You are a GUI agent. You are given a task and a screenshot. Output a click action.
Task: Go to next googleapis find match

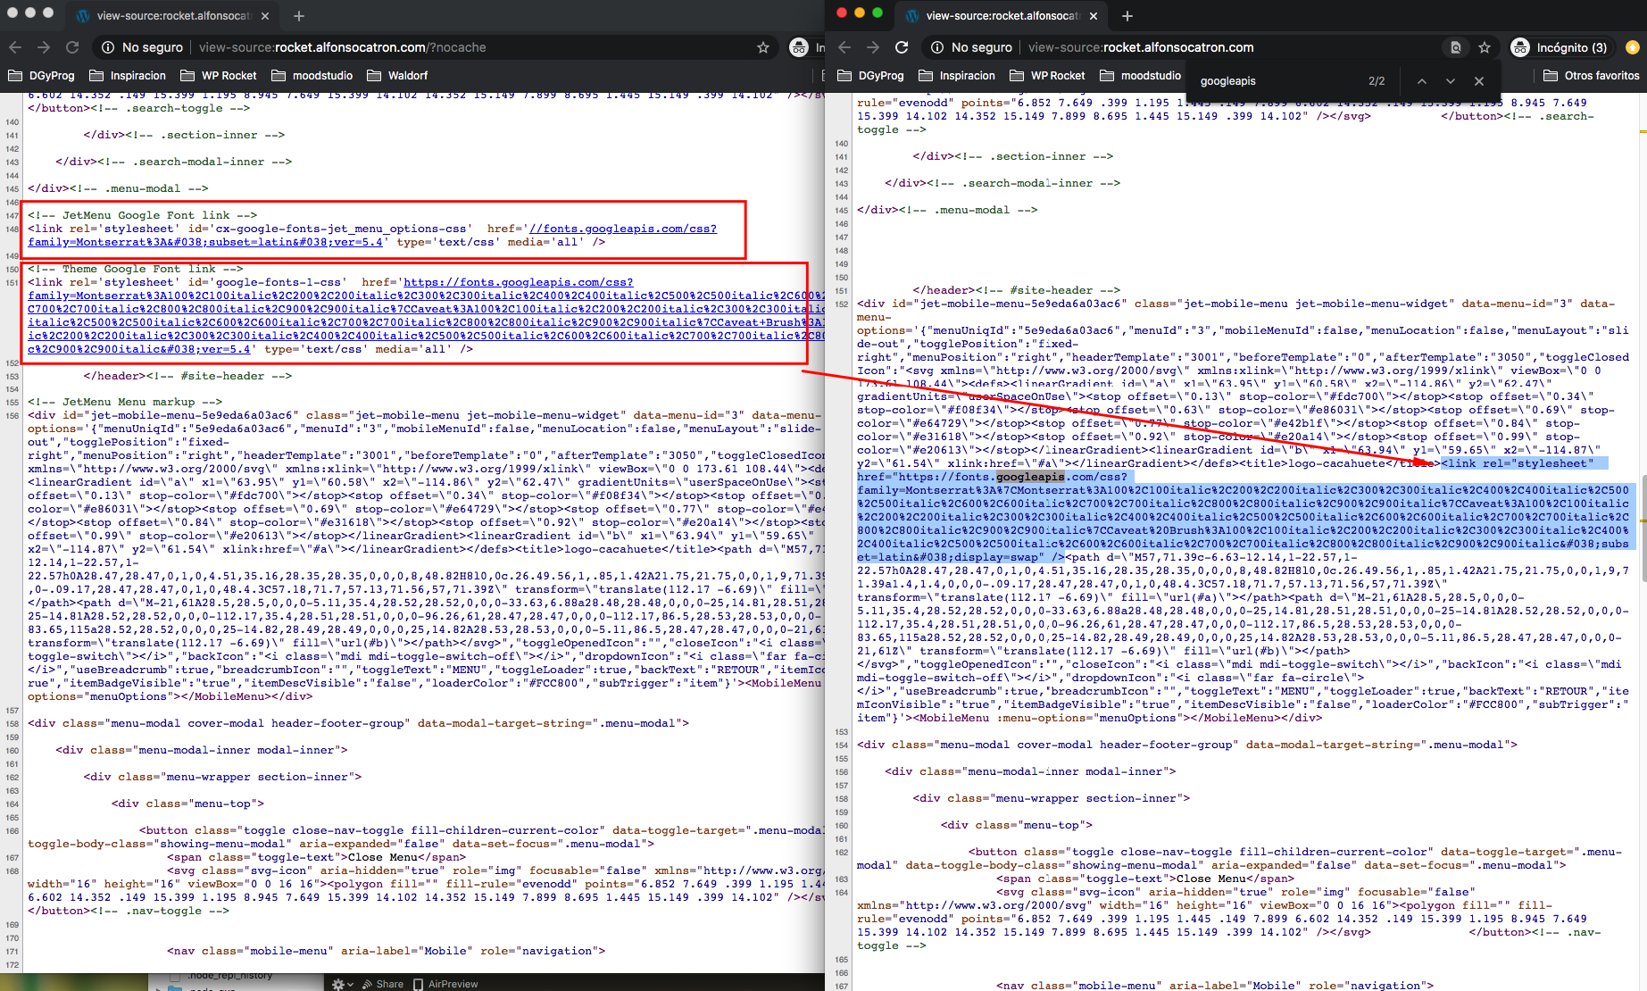pos(1451,81)
